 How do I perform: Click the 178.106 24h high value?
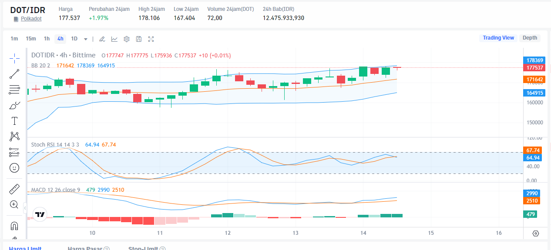[x=149, y=18]
